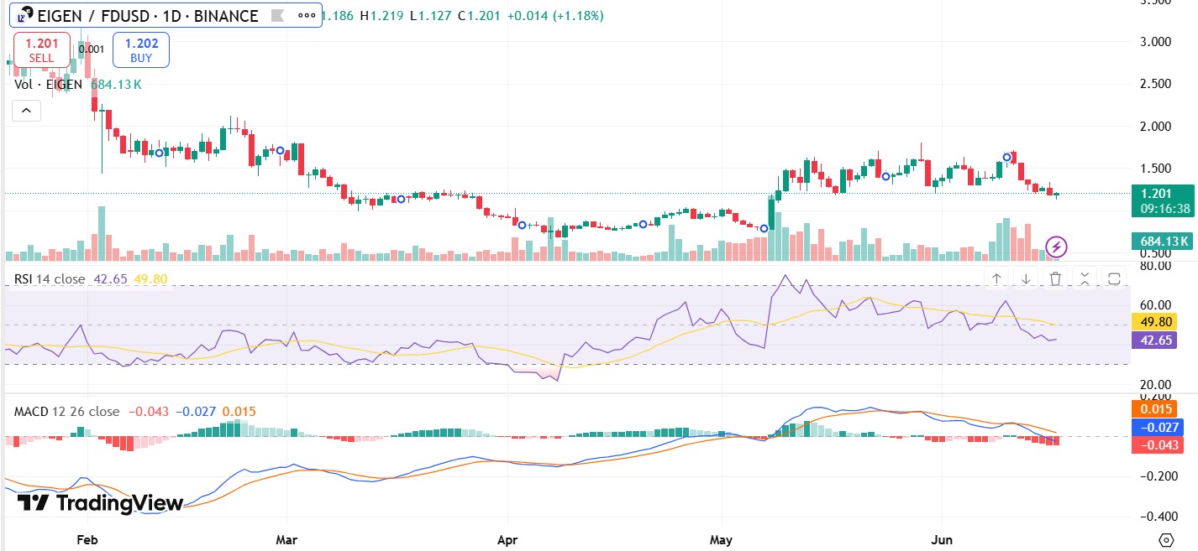Click the 684.13 K volume axis label
Image resolution: width=1198 pixels, height=551 pixels.
1162,242
